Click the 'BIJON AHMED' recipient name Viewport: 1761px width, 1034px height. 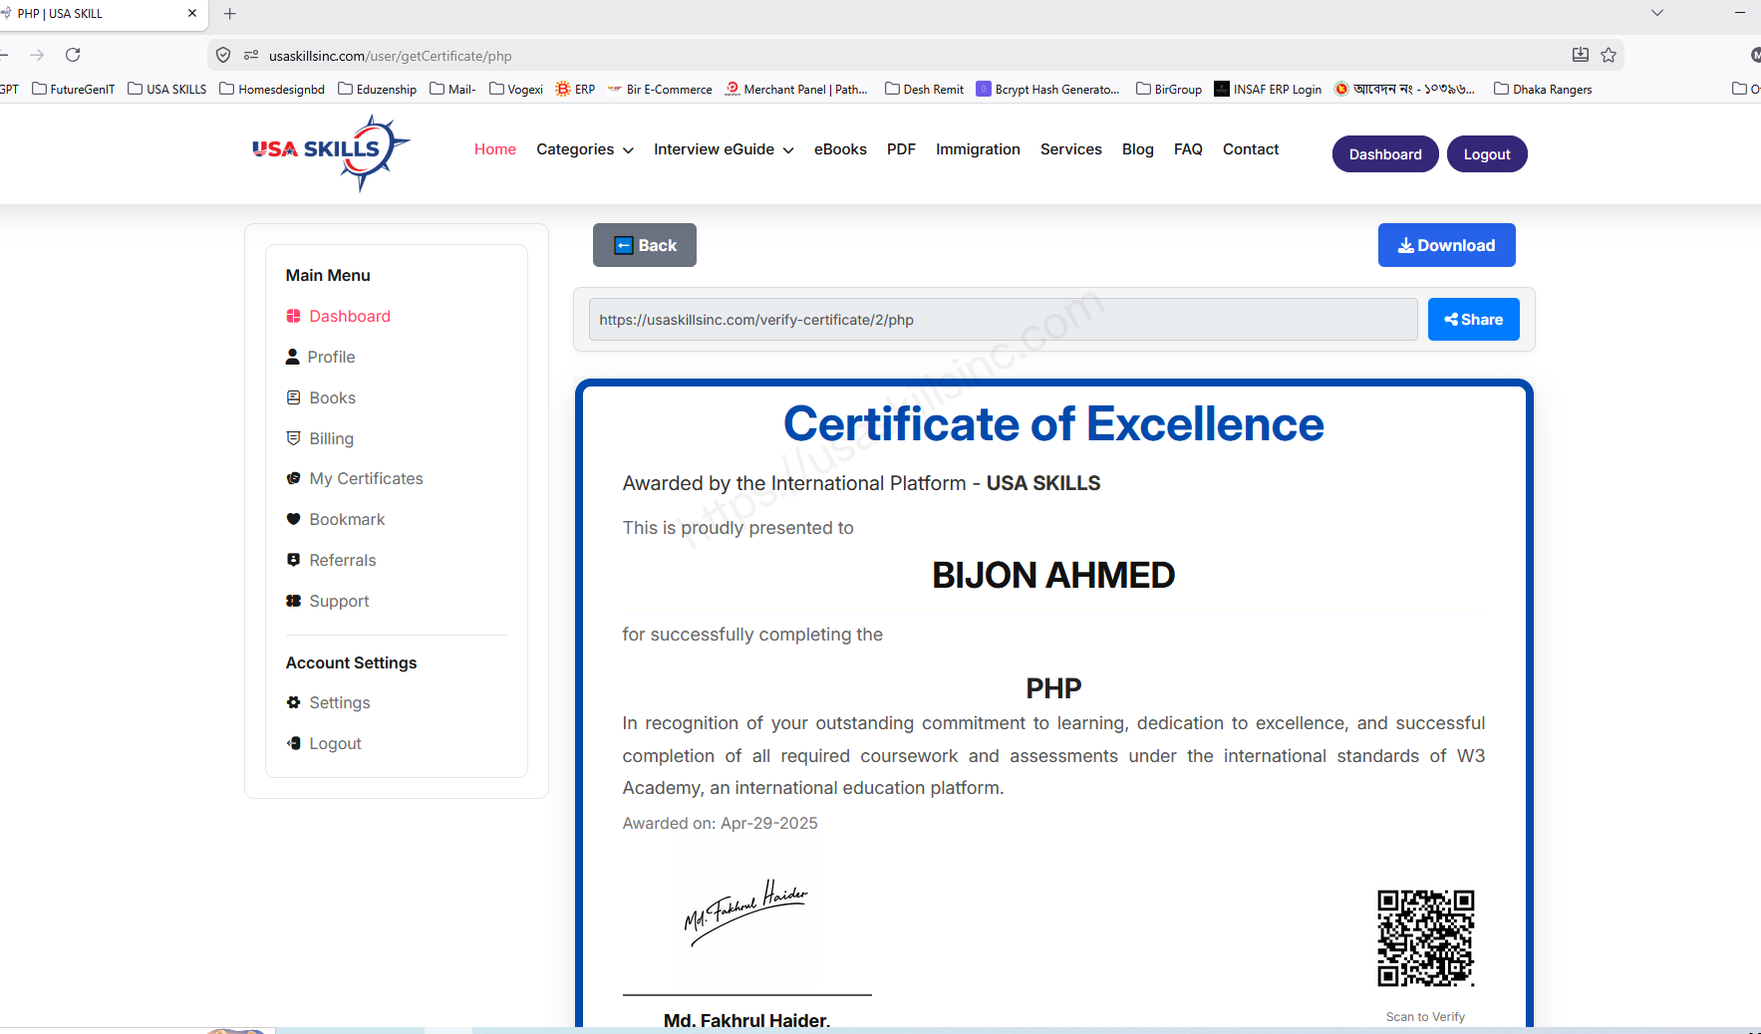pos(1053,575)
